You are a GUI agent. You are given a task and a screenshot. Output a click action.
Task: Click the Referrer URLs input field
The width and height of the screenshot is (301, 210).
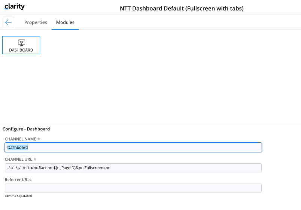point(133,188)
